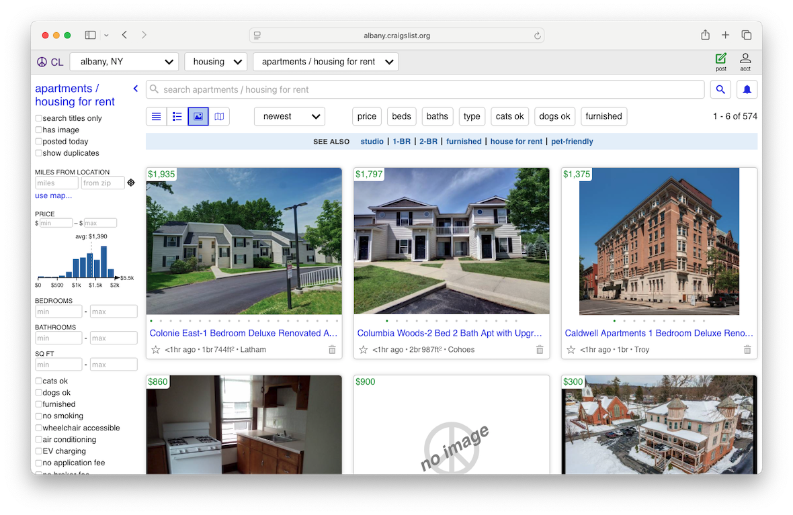The height and width of the screenshot is (515, 793).
Task: Expand the price filter pill
Action: point(367,116)
